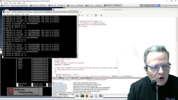
Task: Click the *GNU Emacs* buffer name in the mode line
Action: [63, 94]
